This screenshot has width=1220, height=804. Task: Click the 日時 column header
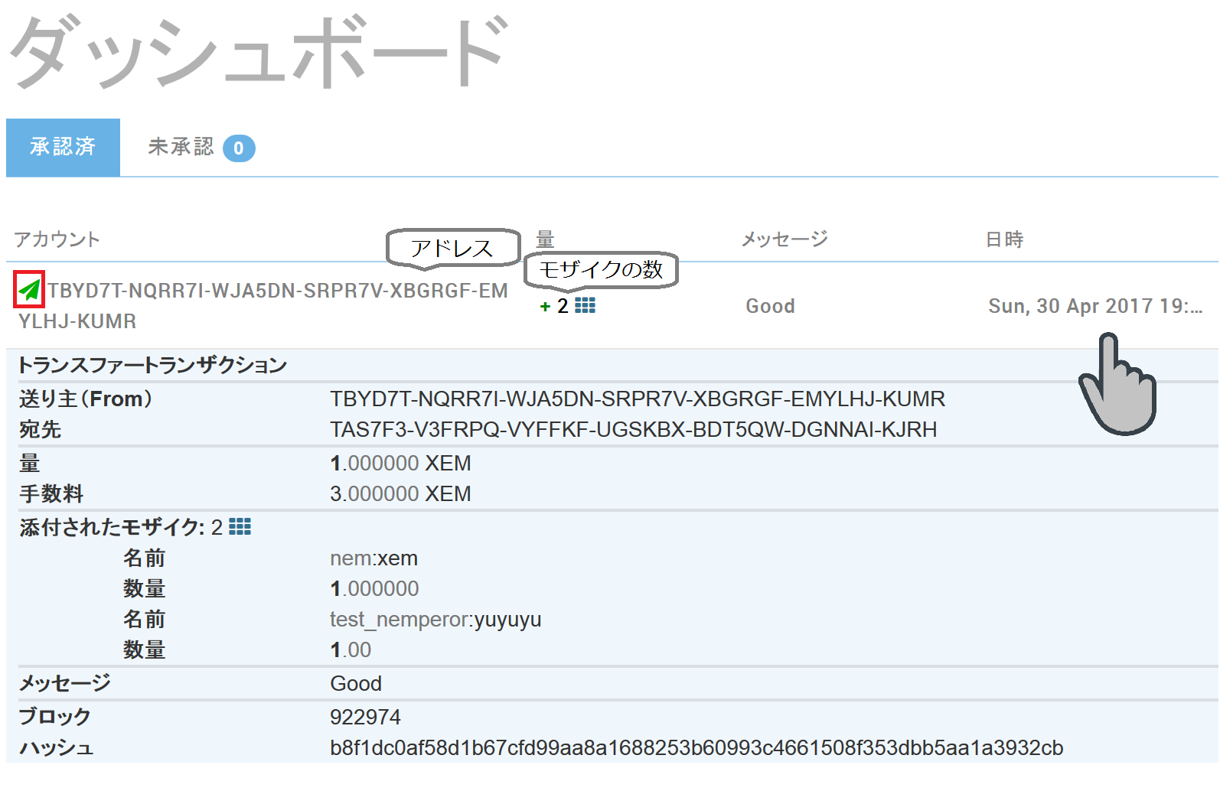(1004, 239)
